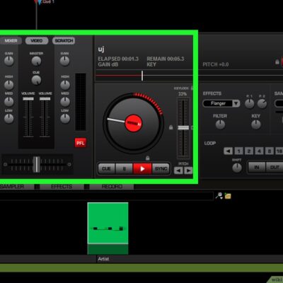Click the yellow folder icon
Viewport: 283px width, 283px height.
point(228,196)
